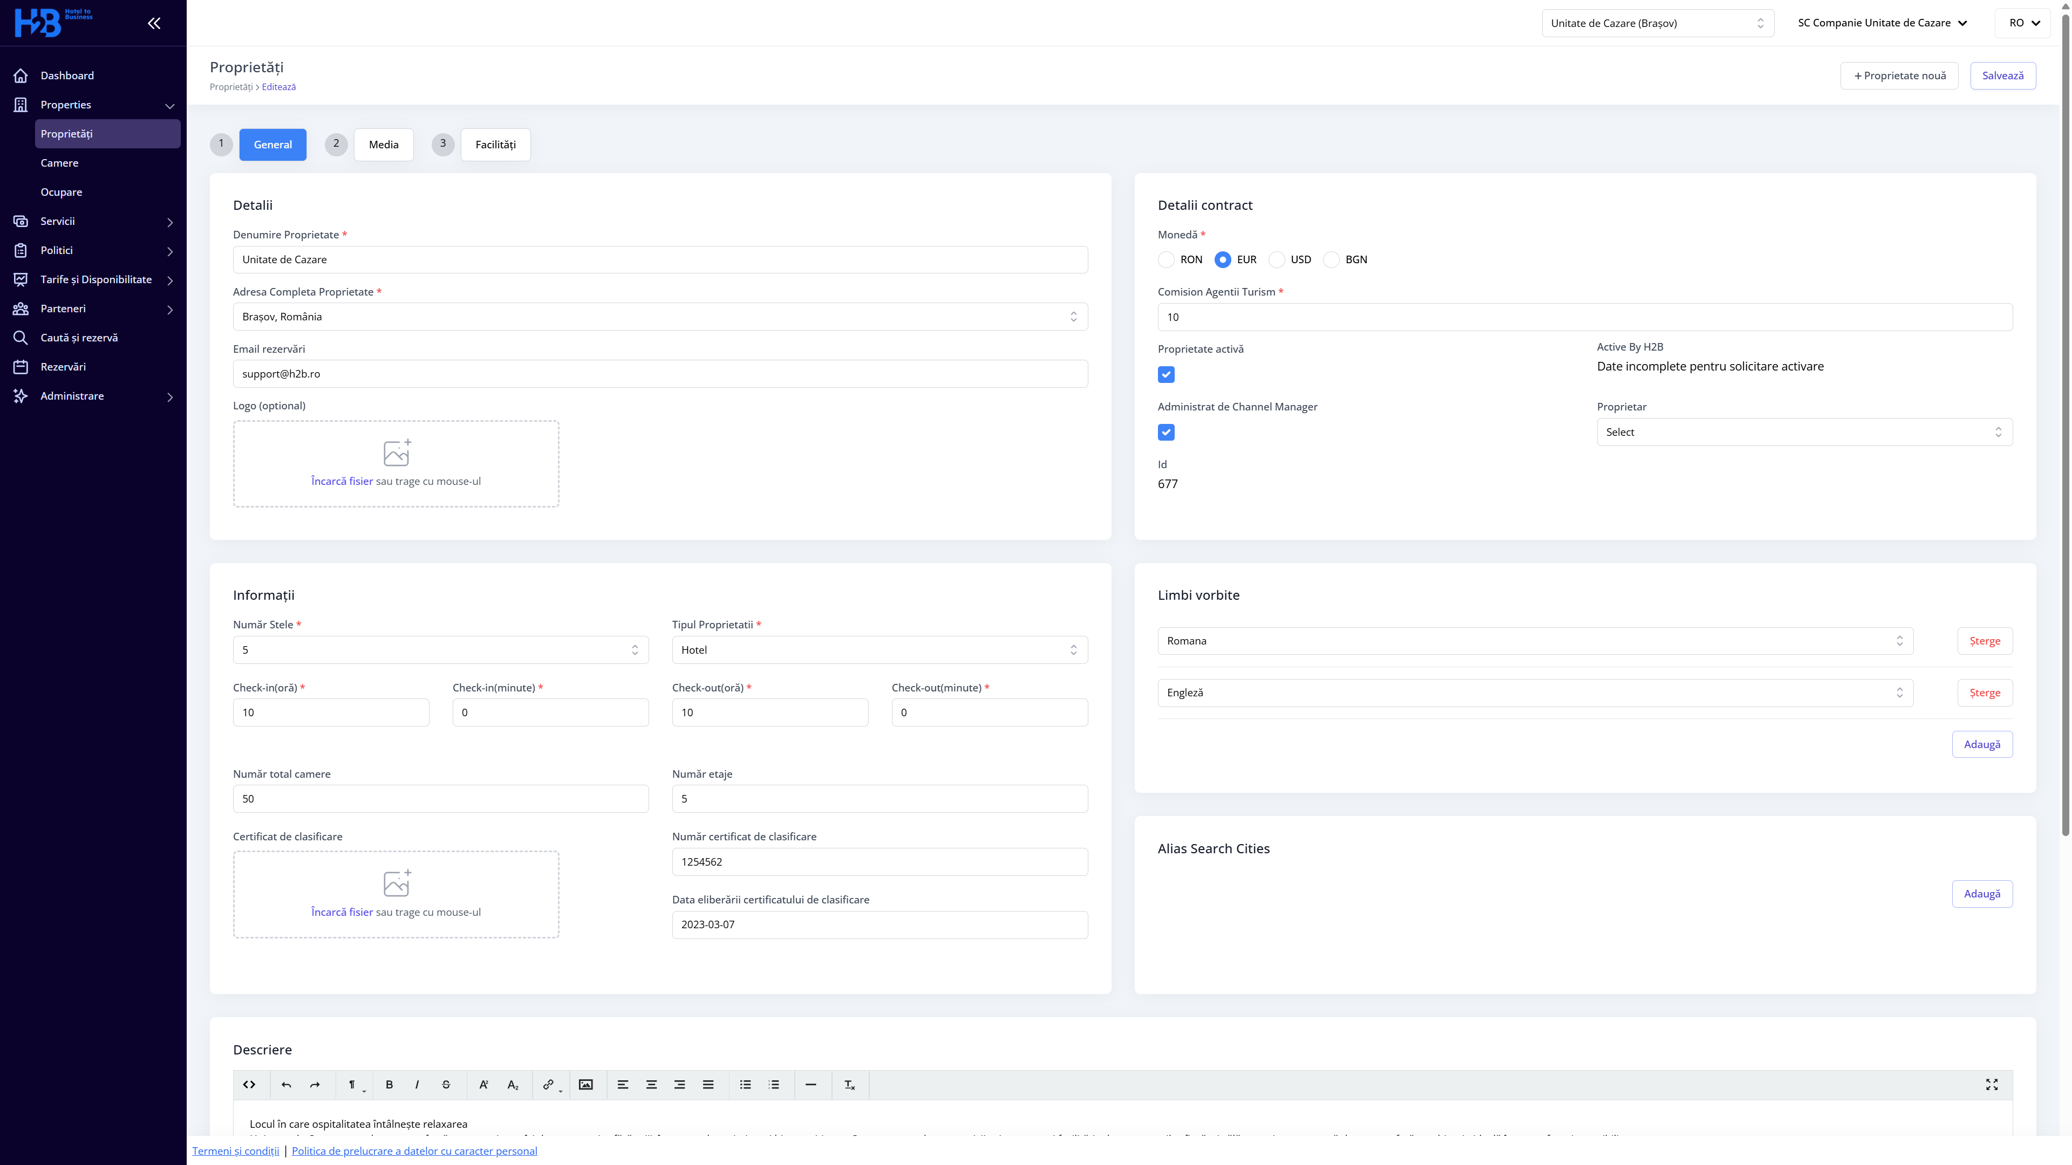
Task: Delete Engleză language with Șterge
Action: (1985, 692)
